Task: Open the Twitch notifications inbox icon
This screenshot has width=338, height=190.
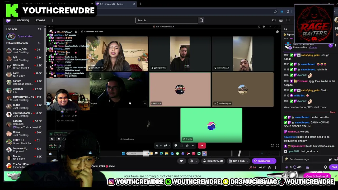Action: [281, 20]
